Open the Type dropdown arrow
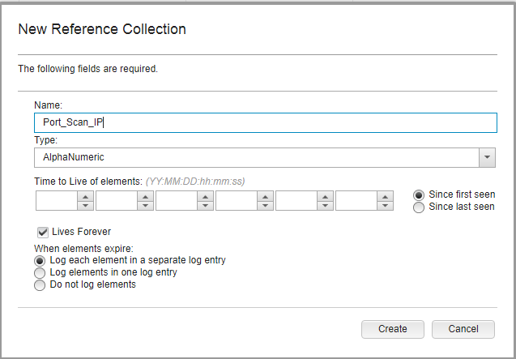The width and height of the screenshot is (516, 359). click(x=487, y=157)
